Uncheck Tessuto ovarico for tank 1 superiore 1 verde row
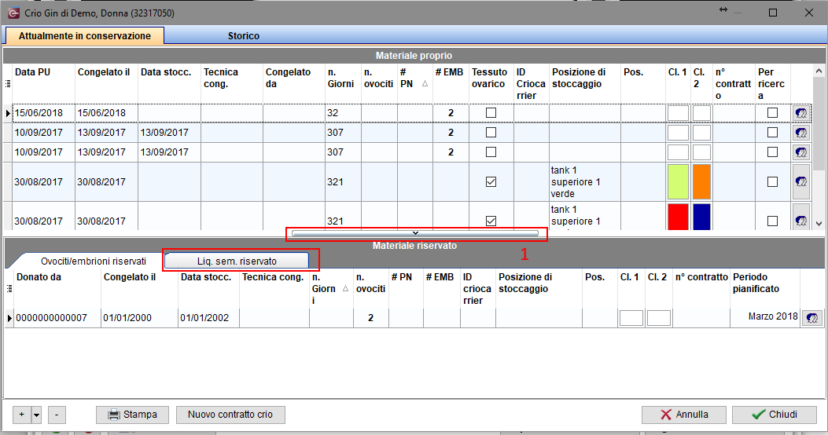Image resolution: width=828 pixels, height=435 pixels. 491,182
